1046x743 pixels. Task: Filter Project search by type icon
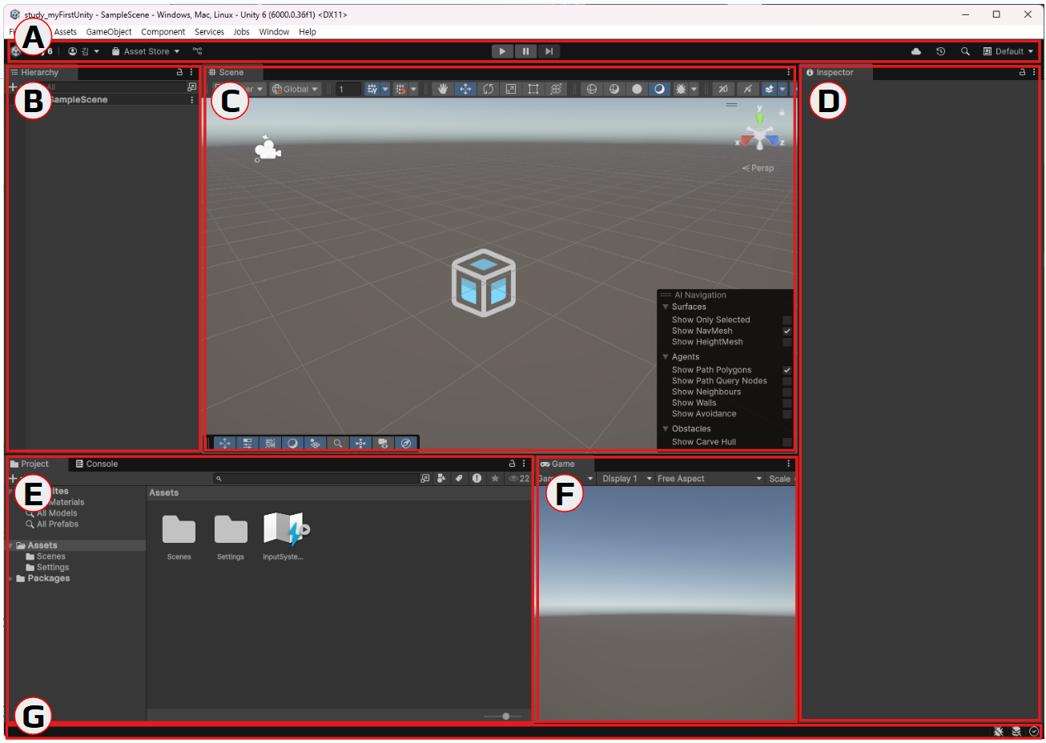tap(441, 479)
